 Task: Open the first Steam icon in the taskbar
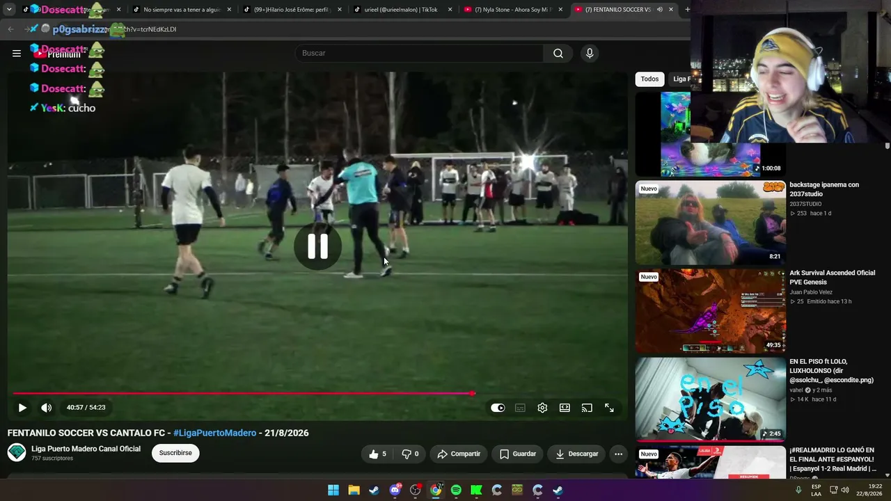click(374, 490)
